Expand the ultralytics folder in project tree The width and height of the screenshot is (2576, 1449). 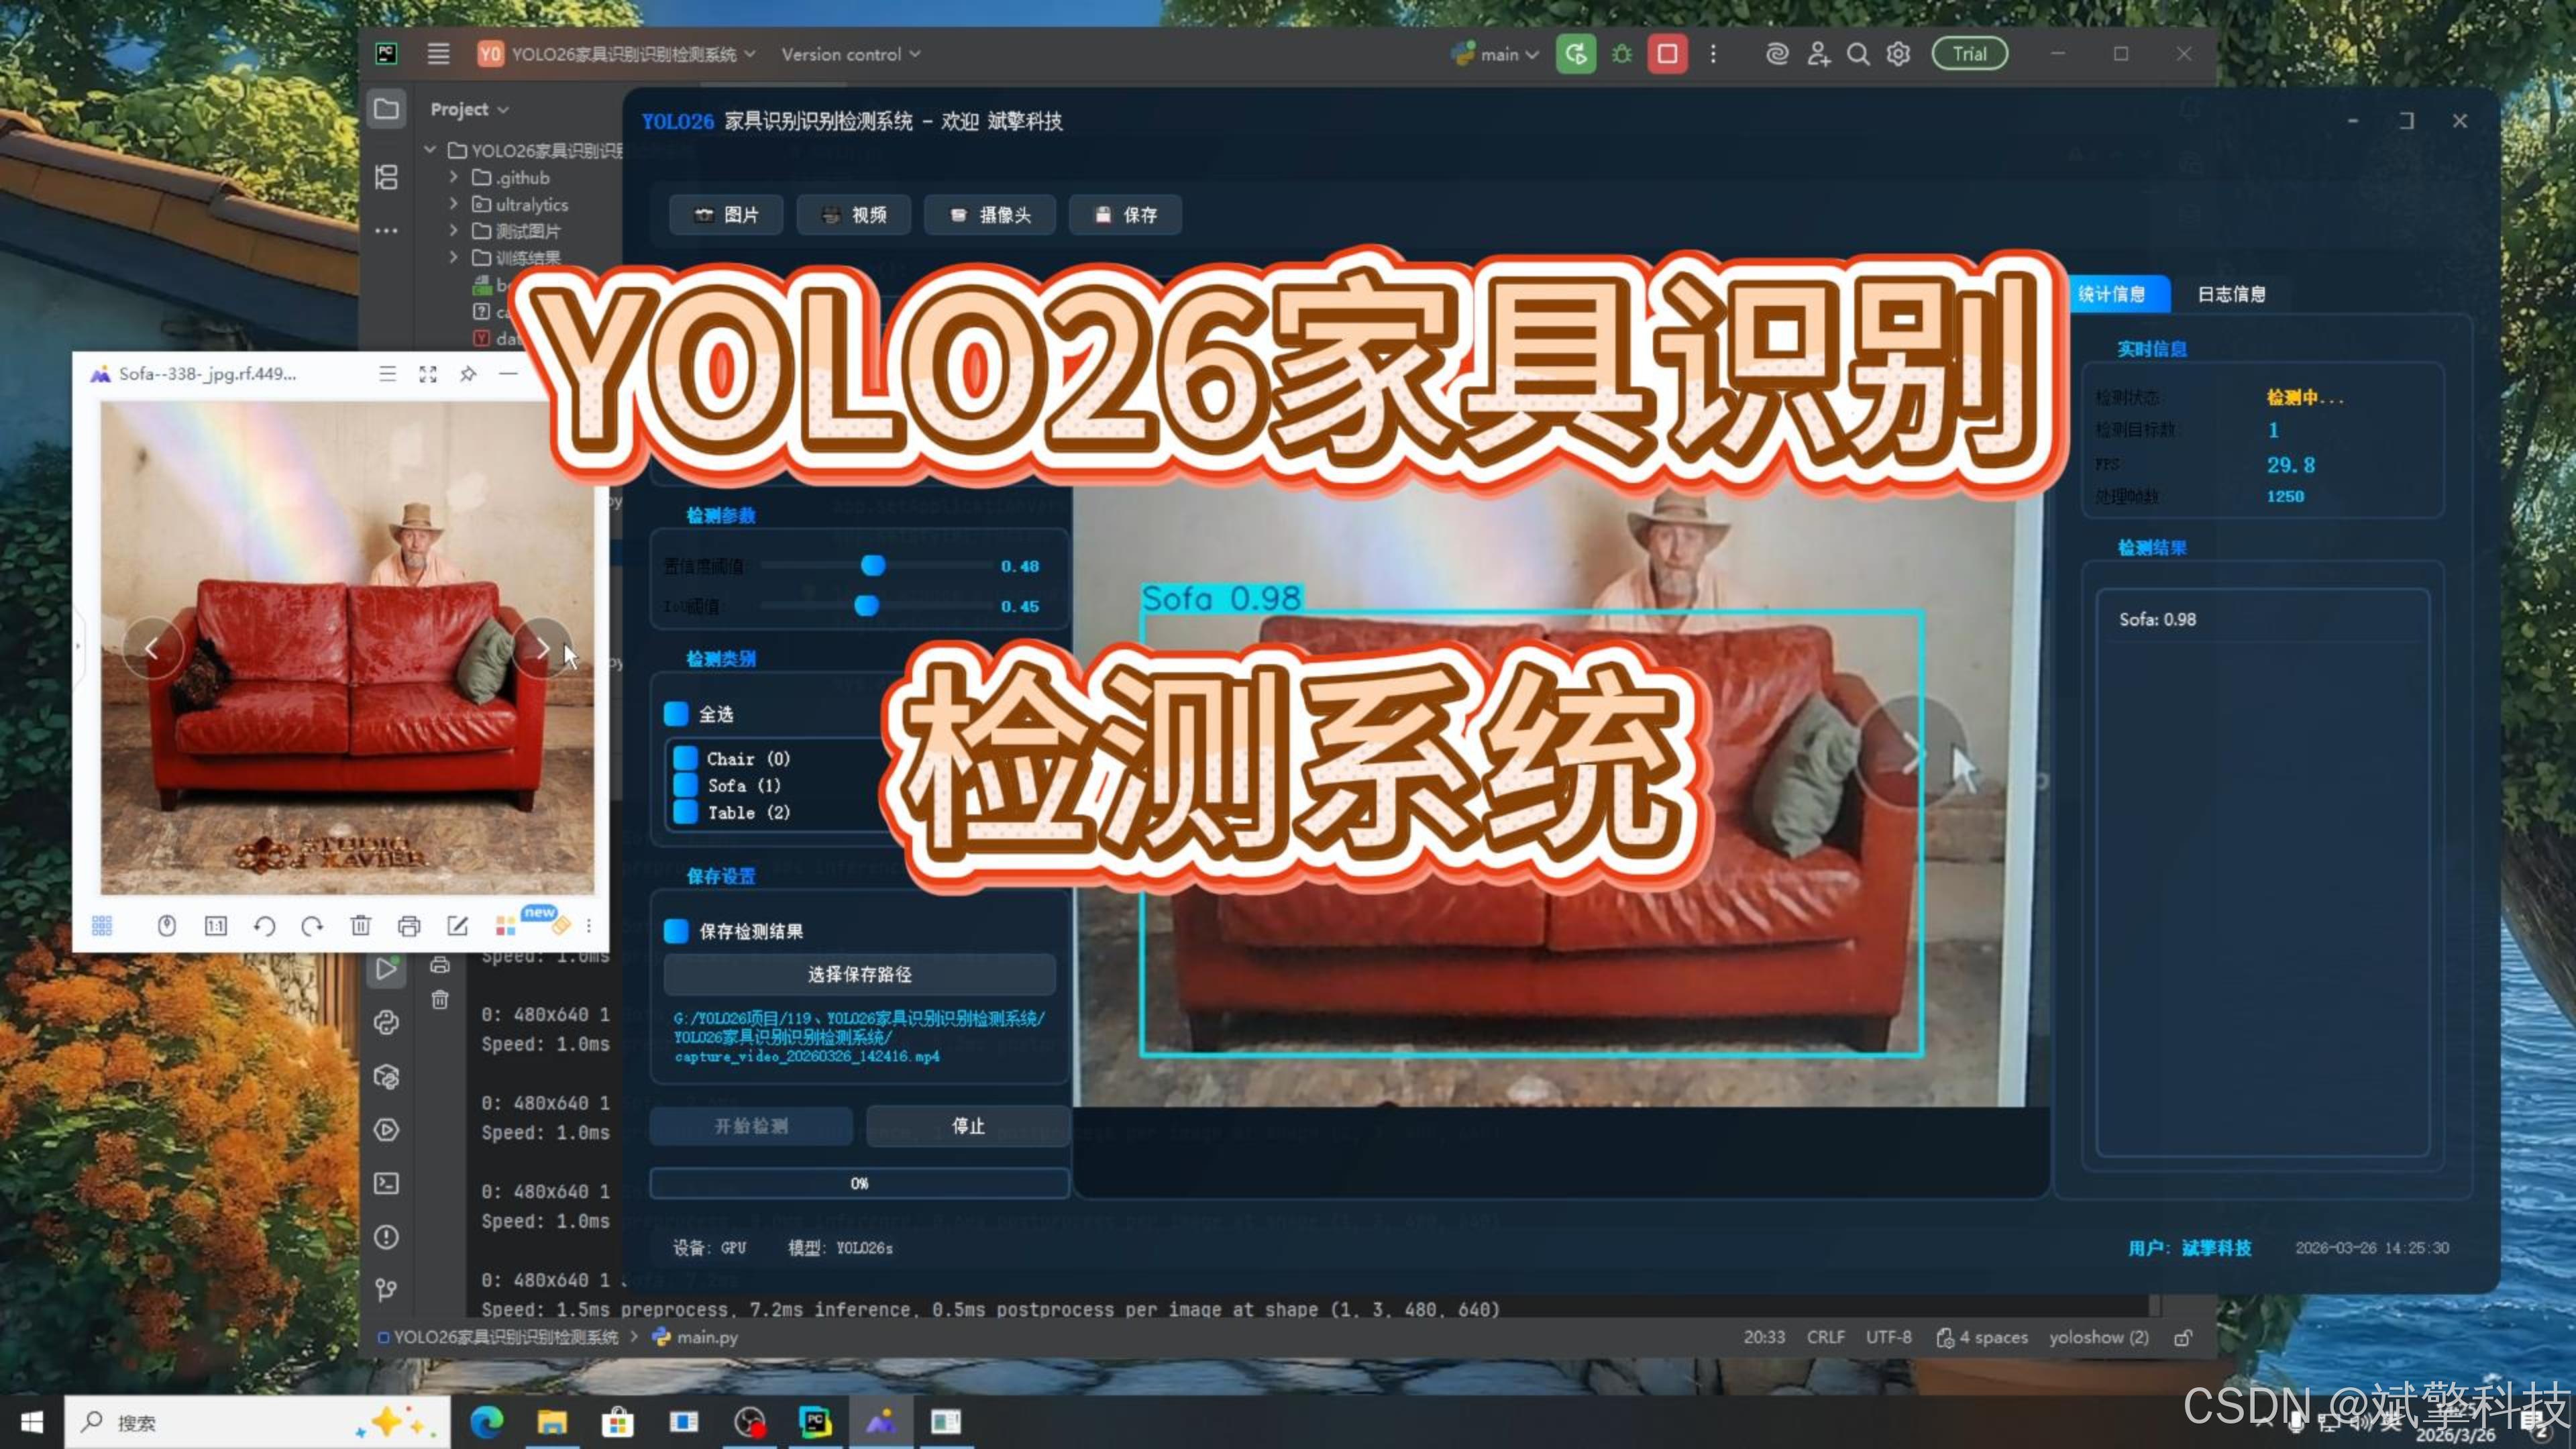[x=454, y=204]
